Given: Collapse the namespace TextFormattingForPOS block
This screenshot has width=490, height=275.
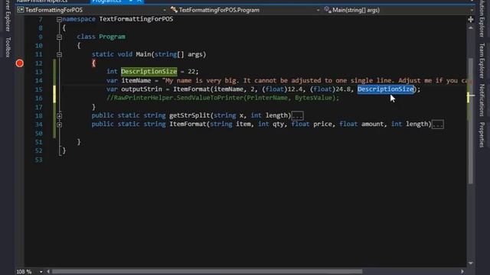Looking at the screenshot, I should coord(59,19).
